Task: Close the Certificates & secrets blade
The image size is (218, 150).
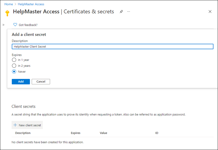Action: coord(210,12)
